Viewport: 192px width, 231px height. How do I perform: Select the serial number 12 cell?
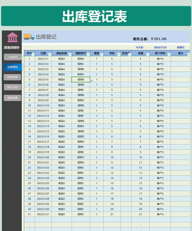click(x=29, y=116)
